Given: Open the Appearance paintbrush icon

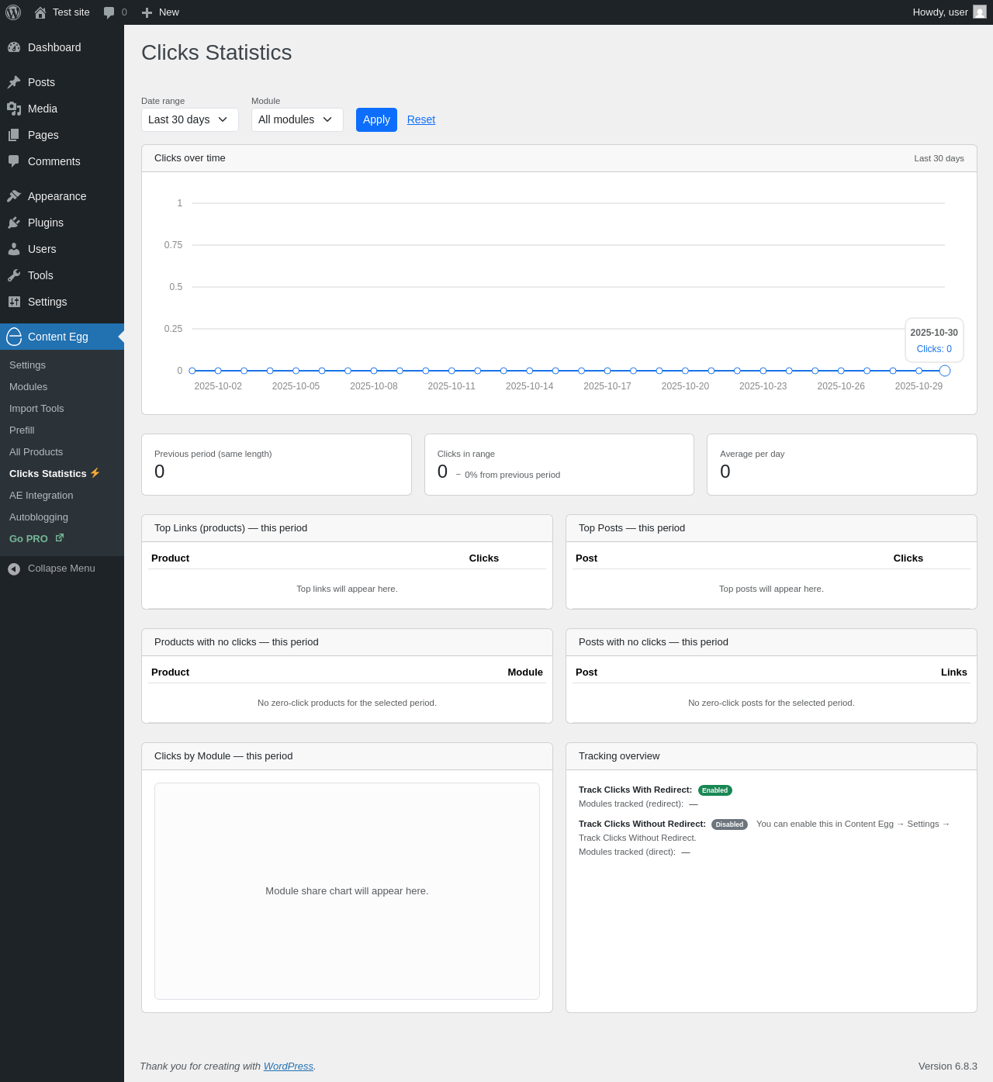Looking at the screenshot, I should pyautogui.click(x=14, y=196).
